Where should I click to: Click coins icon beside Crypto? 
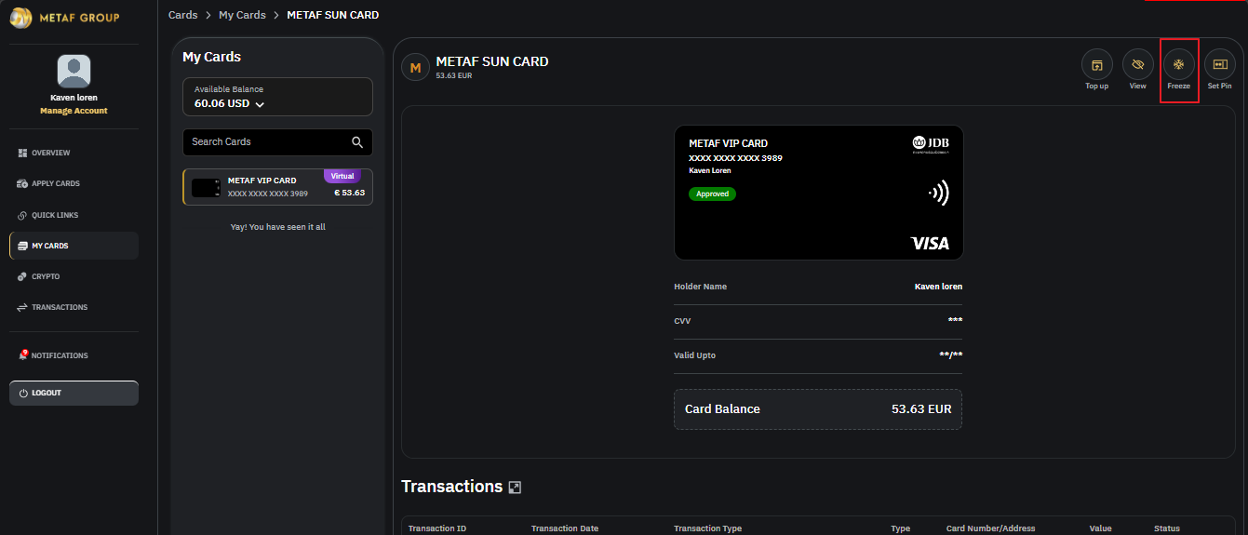(22, 276)
